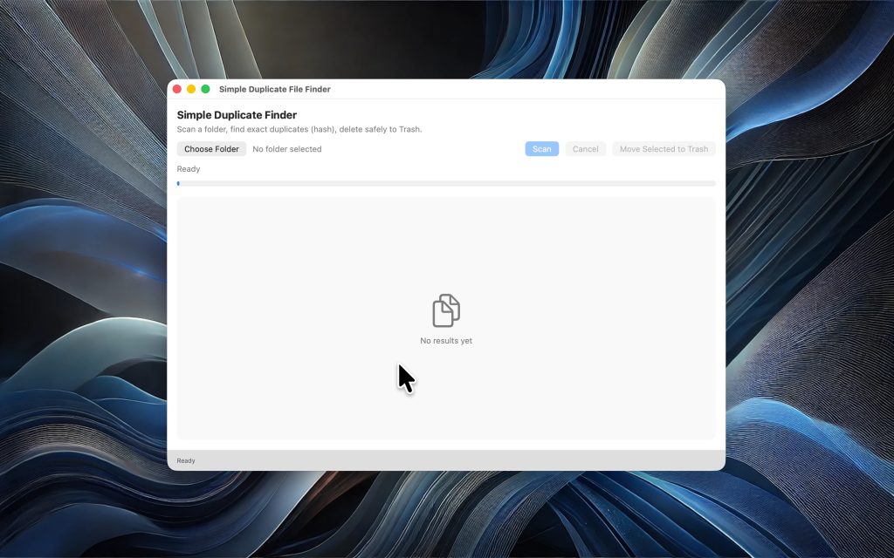Maximize the window using green button
Image resolution: width=894 pixels, height=558 pixels.
206,89
